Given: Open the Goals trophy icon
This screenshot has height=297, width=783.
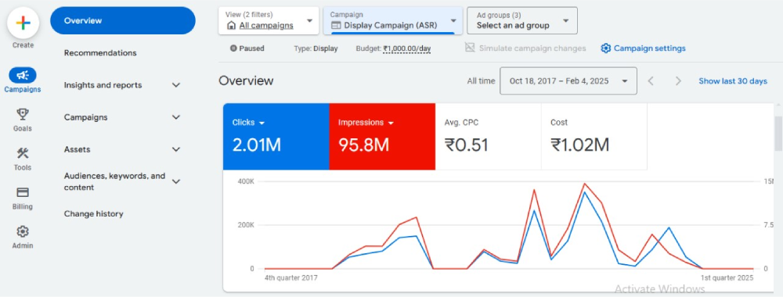Looking at the screenshot, I should (23, 115).
